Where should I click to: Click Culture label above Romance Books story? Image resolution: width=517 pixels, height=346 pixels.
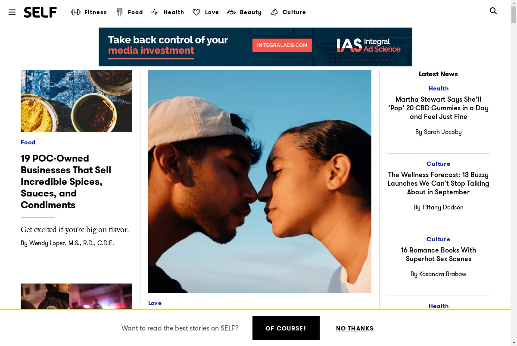439,239
